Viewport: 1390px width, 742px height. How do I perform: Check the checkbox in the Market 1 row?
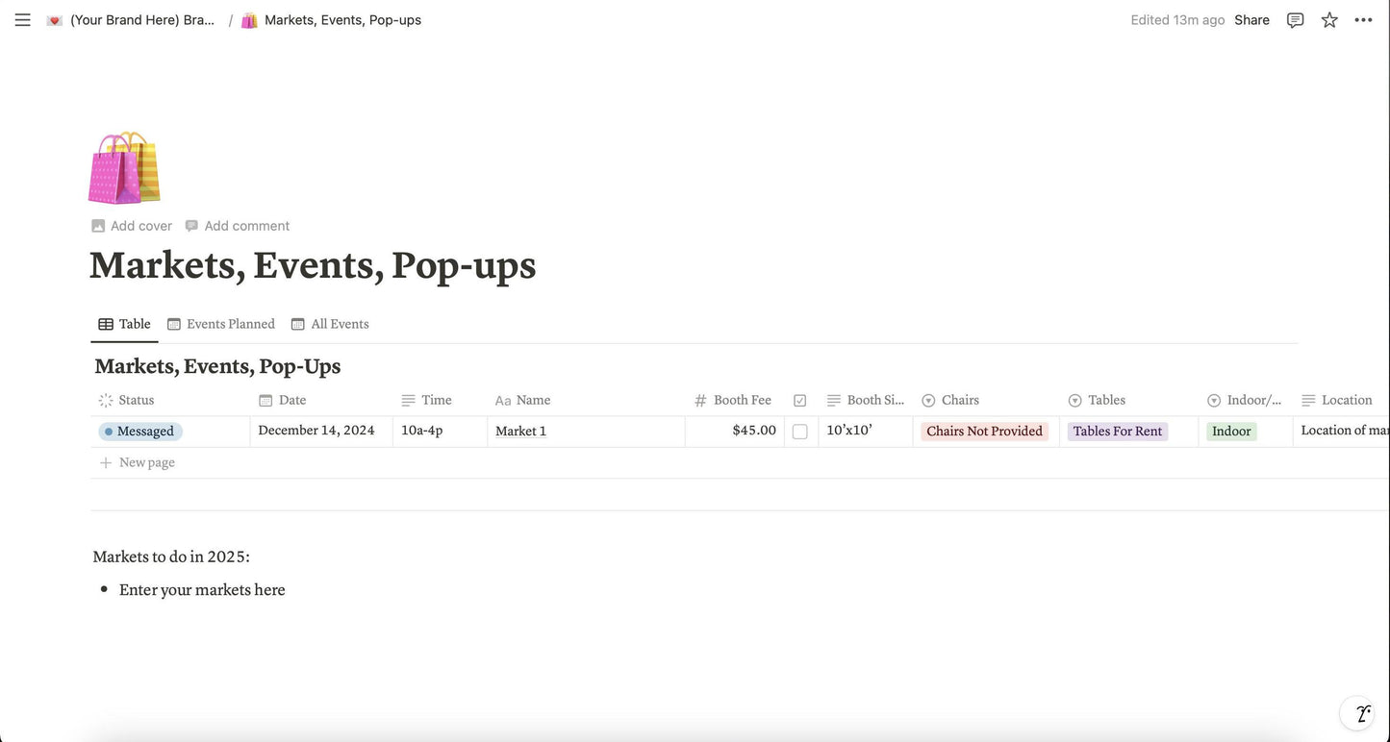click(800, 431)
